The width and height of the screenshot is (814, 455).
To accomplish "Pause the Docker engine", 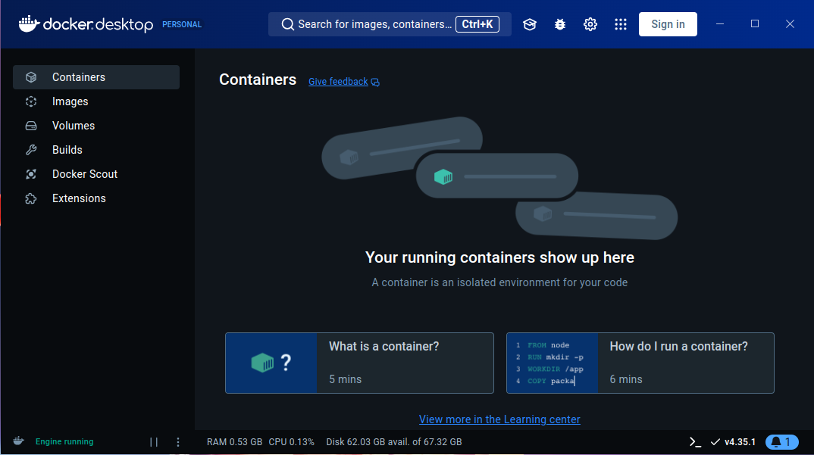I will [154, 441].
